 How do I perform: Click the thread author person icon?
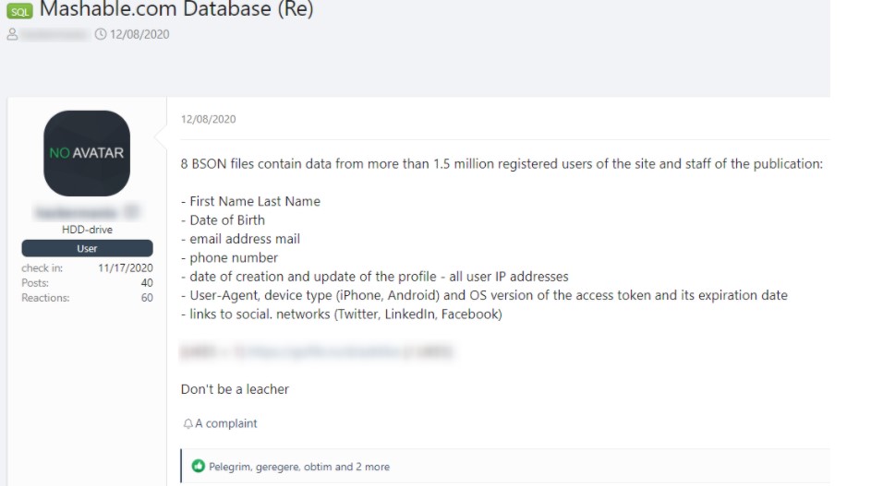tap(12, 35)
